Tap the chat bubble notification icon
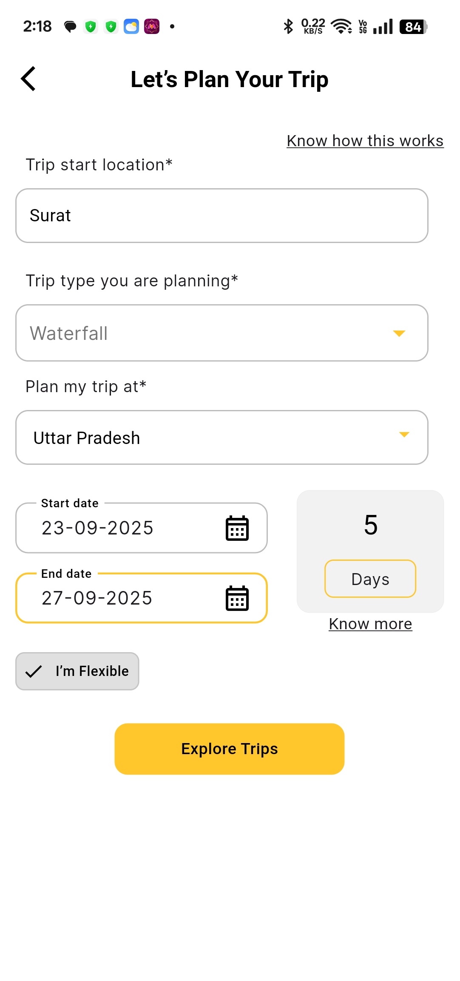Viewport: 460px width, 981px height. point(70,27)
